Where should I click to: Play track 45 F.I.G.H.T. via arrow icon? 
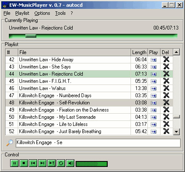[x=153, y=82]
